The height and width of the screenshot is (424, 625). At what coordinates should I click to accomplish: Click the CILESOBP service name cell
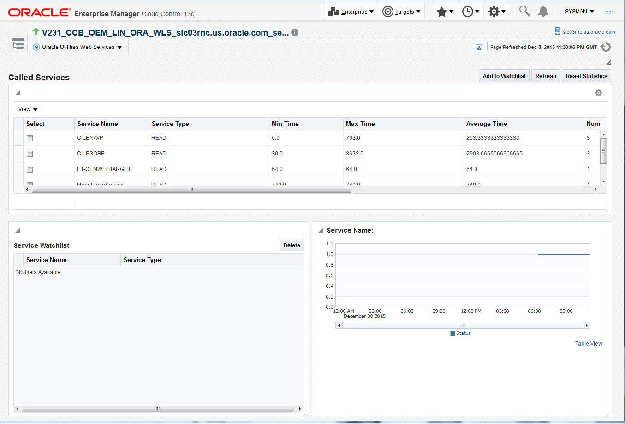click(x=91, y=154)
